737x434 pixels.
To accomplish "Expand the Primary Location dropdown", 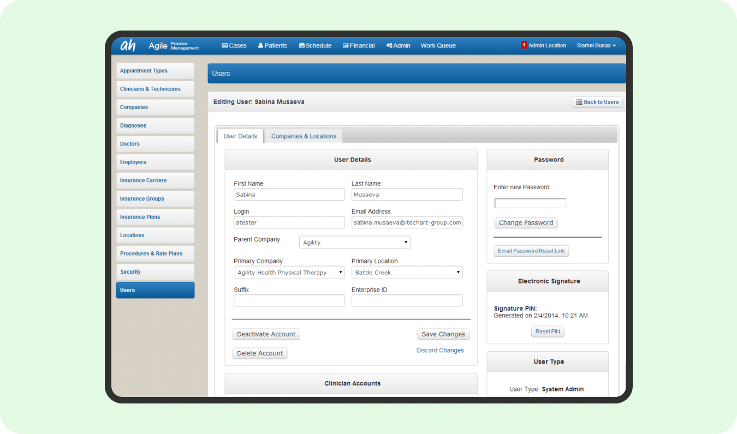I will tap(407, 273).
